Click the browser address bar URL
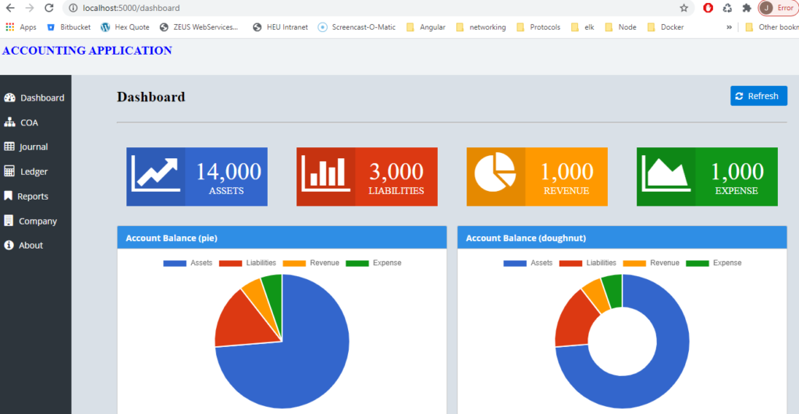Screen dimensions: 799x414 pyautogui.click(x=131, y=8)
